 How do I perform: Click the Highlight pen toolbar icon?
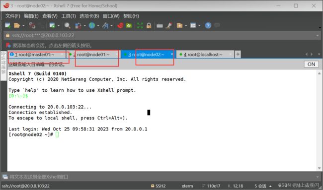click(169, 25)
